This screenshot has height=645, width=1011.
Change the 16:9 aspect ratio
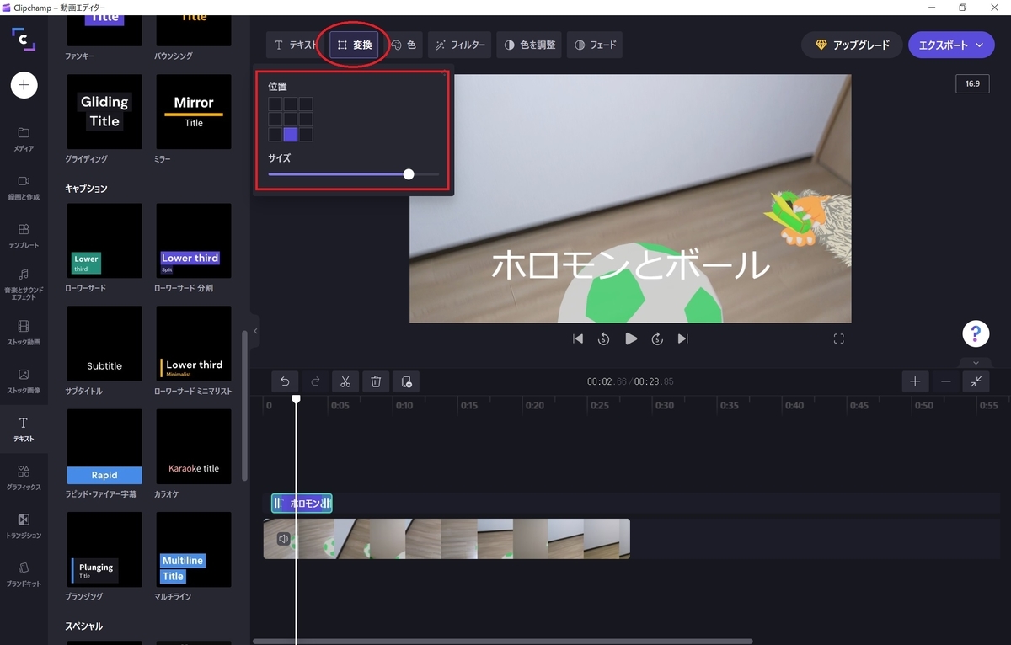[x=972, y=84]
